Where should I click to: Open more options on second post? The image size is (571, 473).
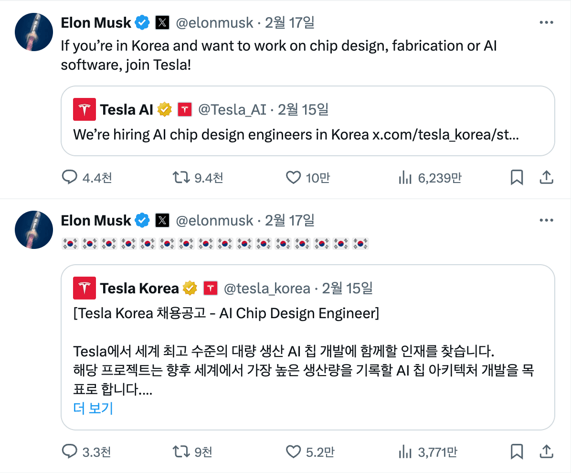[546, 220]
